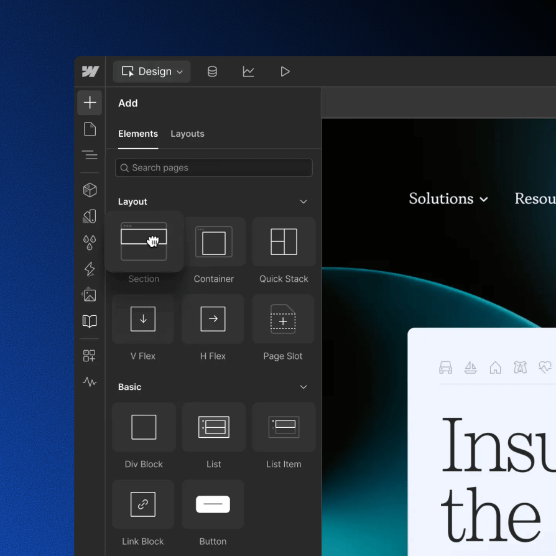Open the CMS database icon

pos(212,72)
